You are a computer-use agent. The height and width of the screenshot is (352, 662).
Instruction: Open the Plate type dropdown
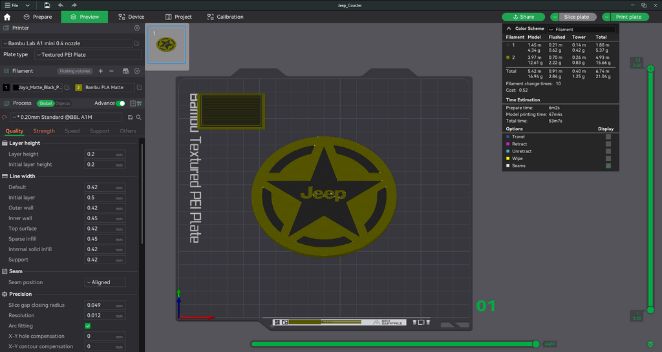88,55
